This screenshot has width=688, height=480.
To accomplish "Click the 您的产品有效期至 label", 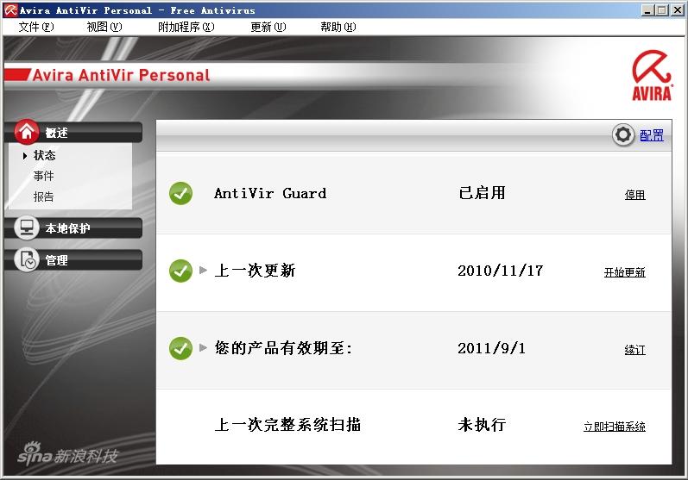I will coord(283,348).
